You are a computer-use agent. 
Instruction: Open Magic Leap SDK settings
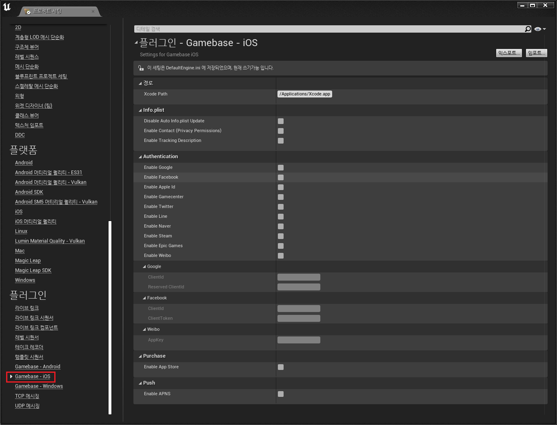click(x=33, y=270)
